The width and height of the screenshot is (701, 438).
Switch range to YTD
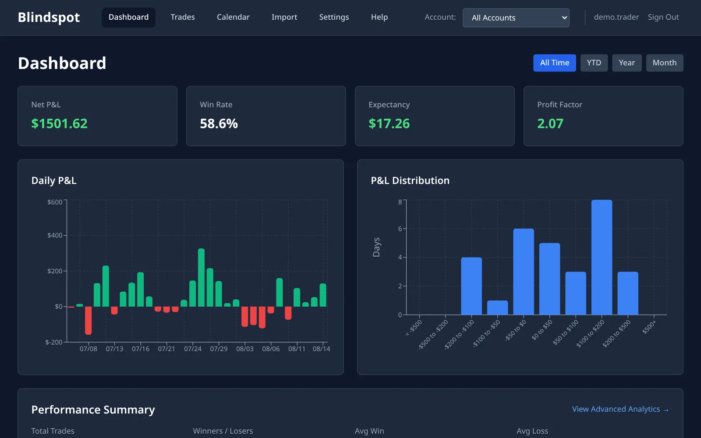point(594,63)
